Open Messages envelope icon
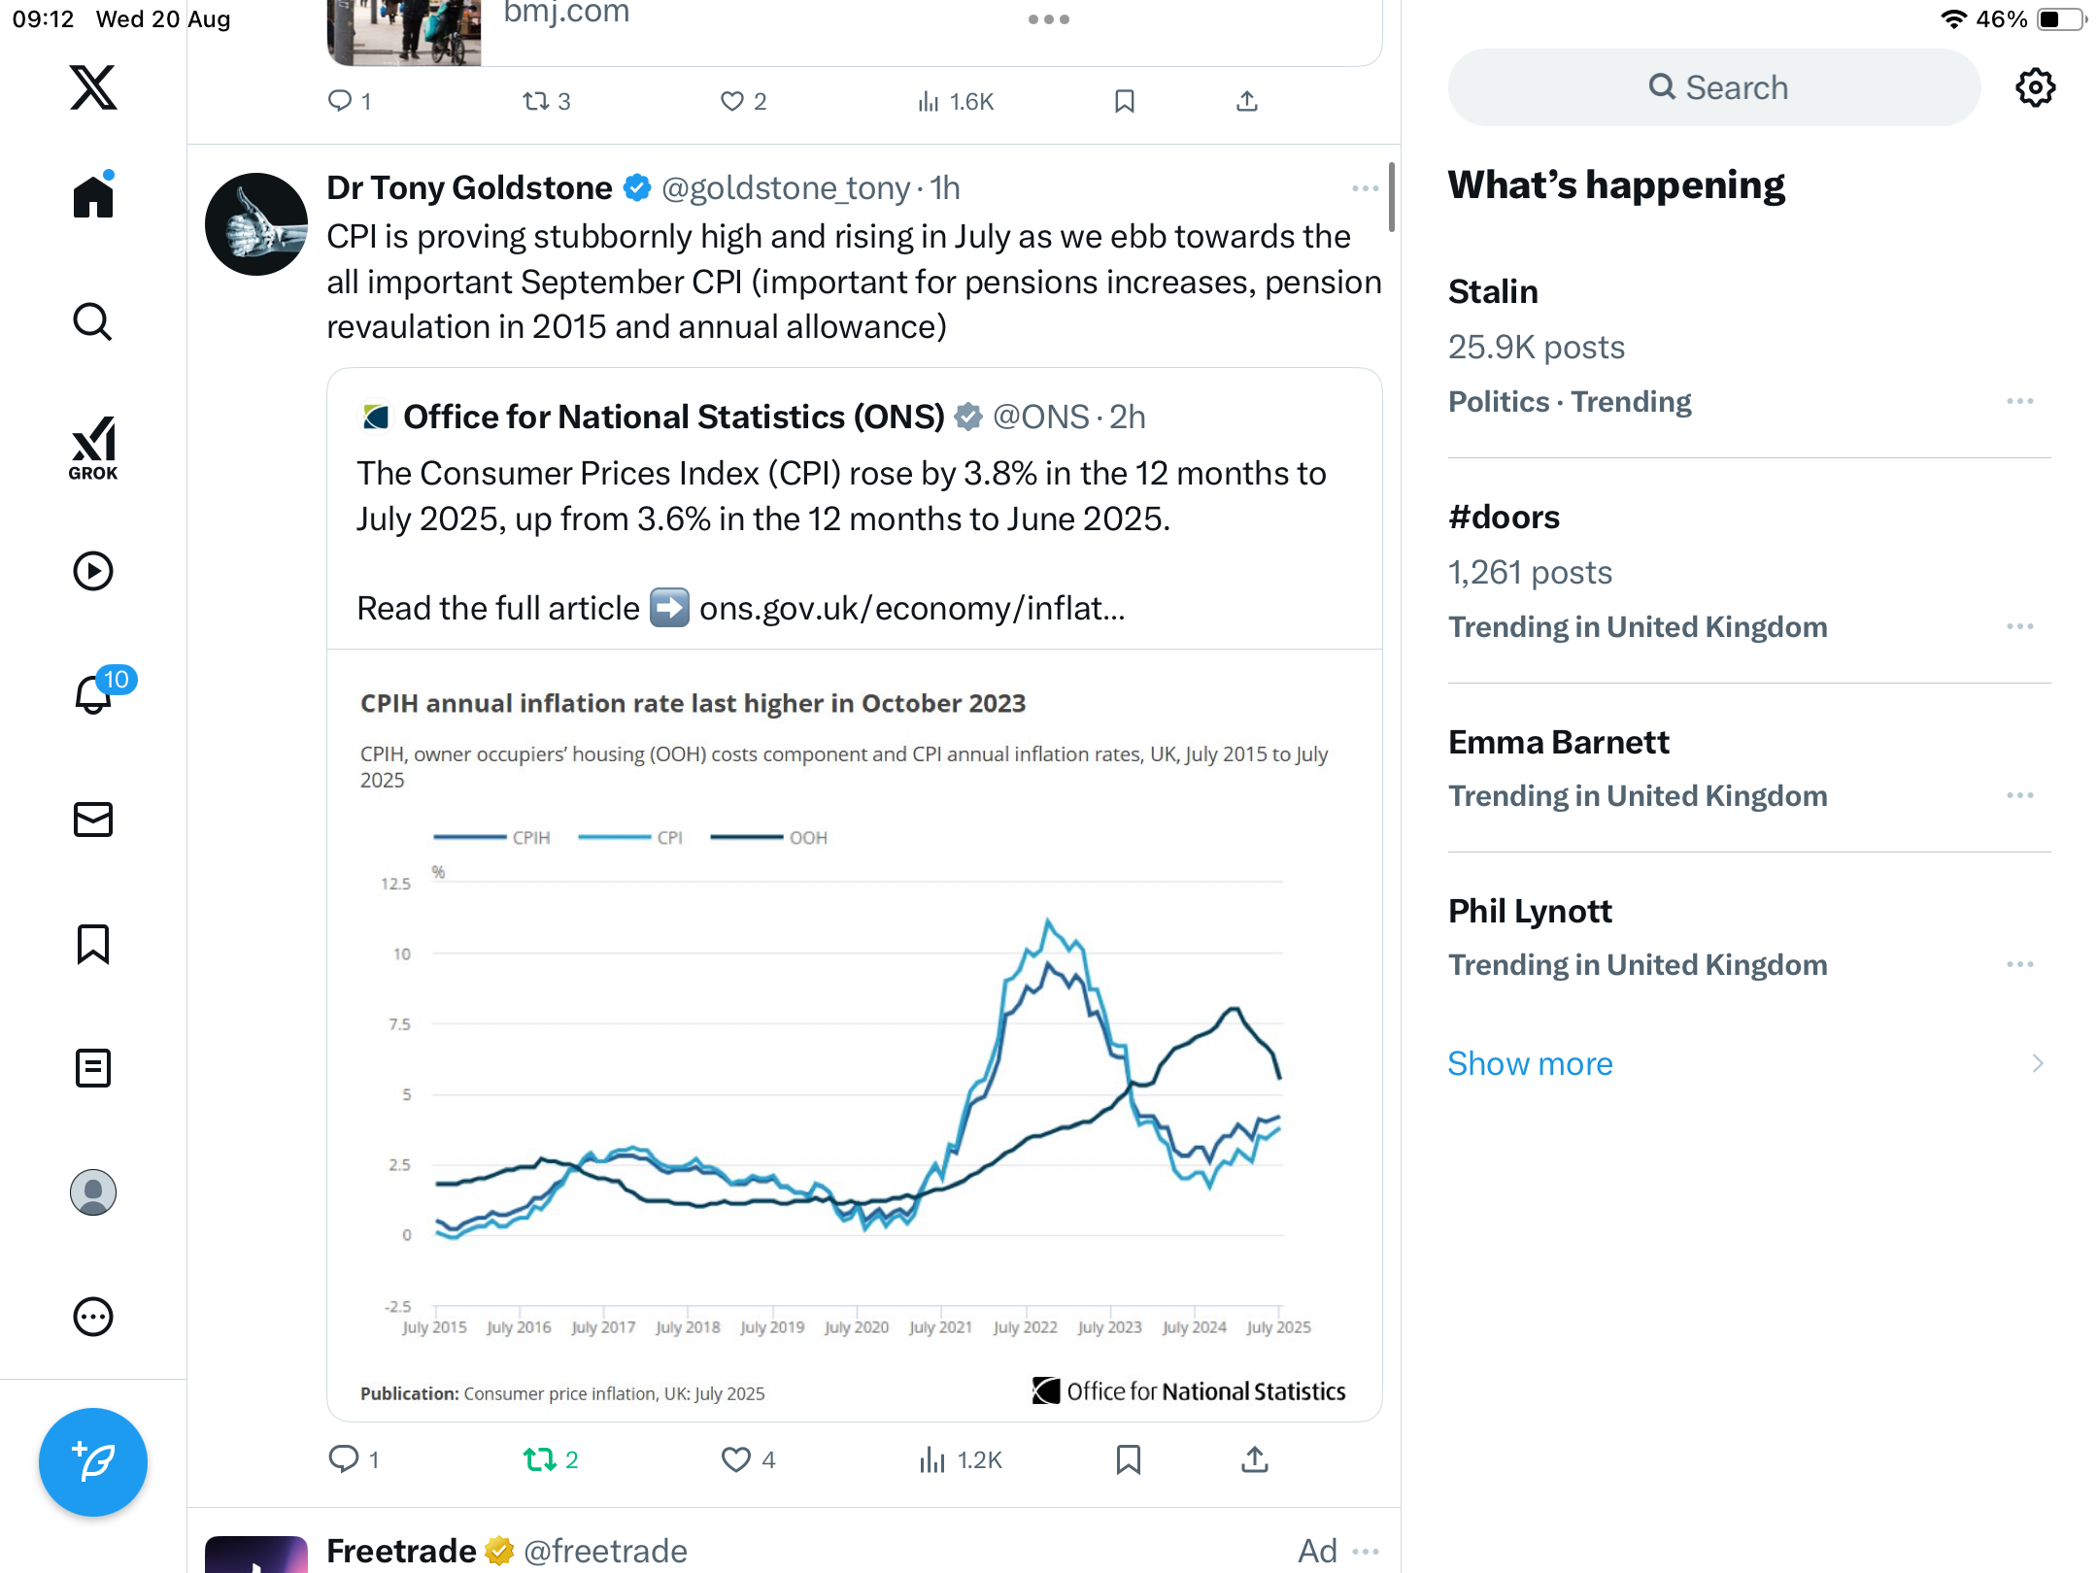2098x1573 pixels. pos(93,820)
